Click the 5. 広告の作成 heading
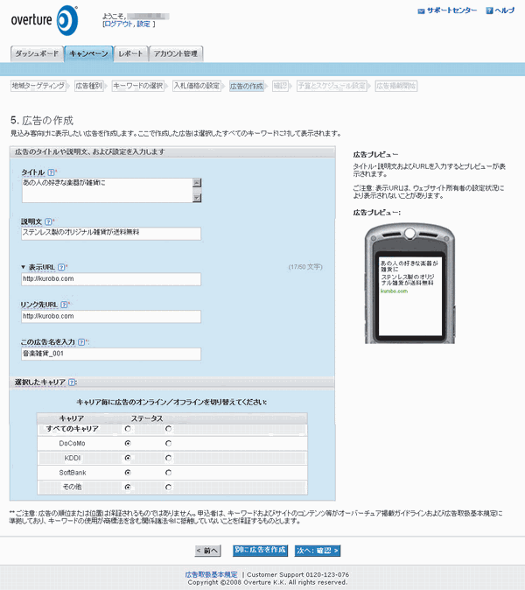525x590 pixels. [x=42, y=121]
